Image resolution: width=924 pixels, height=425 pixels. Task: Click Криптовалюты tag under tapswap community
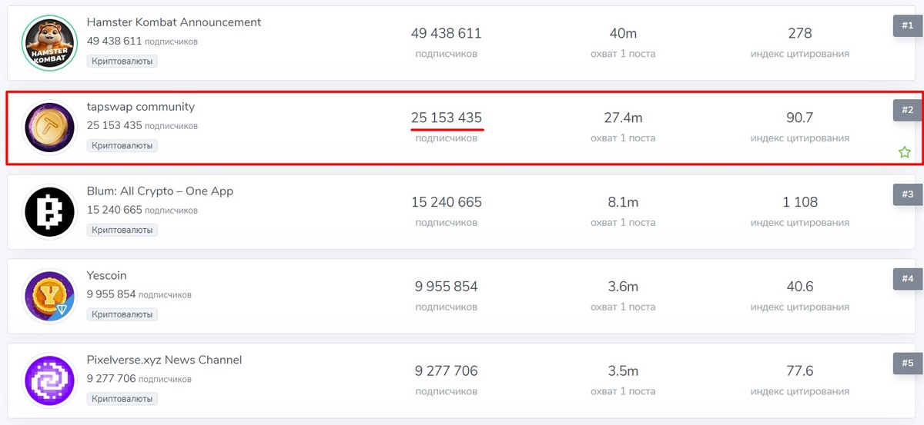click(x=122, y=145)
